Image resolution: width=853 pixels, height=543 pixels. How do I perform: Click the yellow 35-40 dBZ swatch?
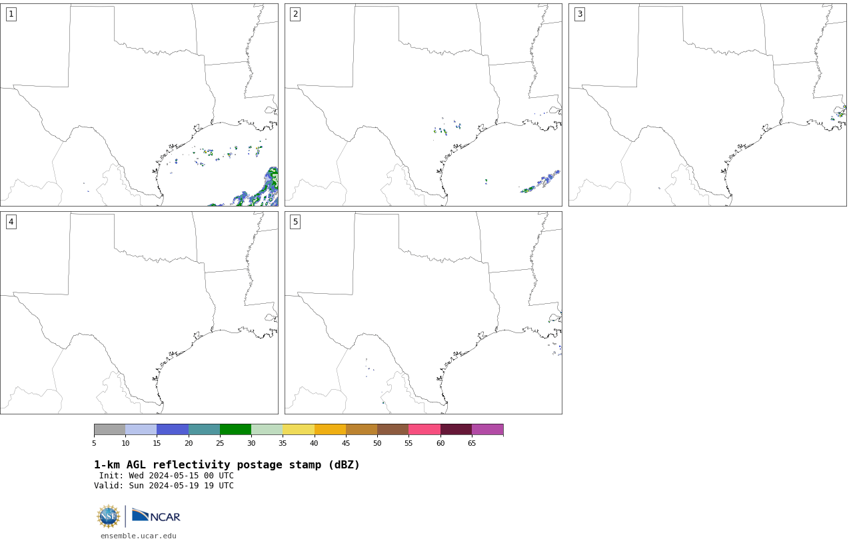click(x=299, y=429)
